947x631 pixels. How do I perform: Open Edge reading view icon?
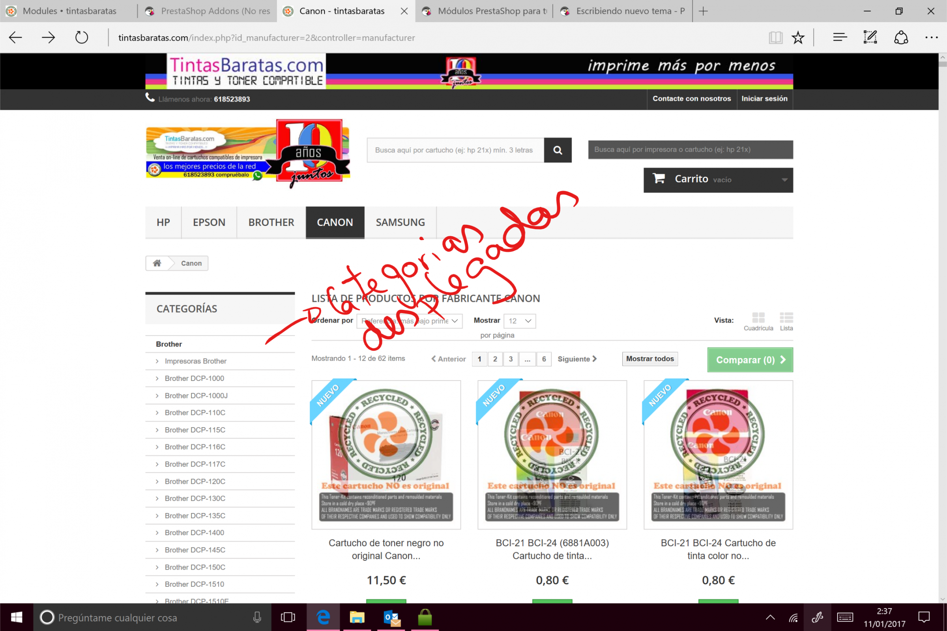[775, 38]
